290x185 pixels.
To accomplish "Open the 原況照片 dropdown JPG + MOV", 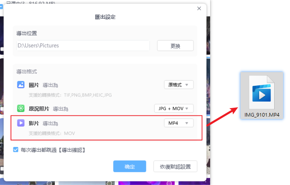I will click(x=174, y=108).
